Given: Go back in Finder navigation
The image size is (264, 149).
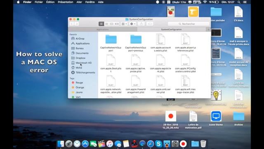Looking at the screenshot, I should click(x=72, y=24).
